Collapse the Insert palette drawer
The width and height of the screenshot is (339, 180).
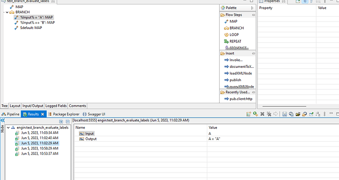254,54
